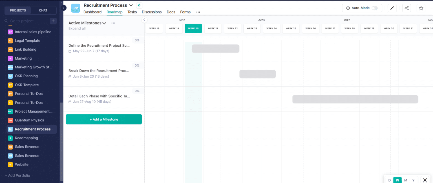Viewport: 433px width, 183px height.
Task: Open fullscreen with the expand icon bottom right
Action: click(425, 180)
